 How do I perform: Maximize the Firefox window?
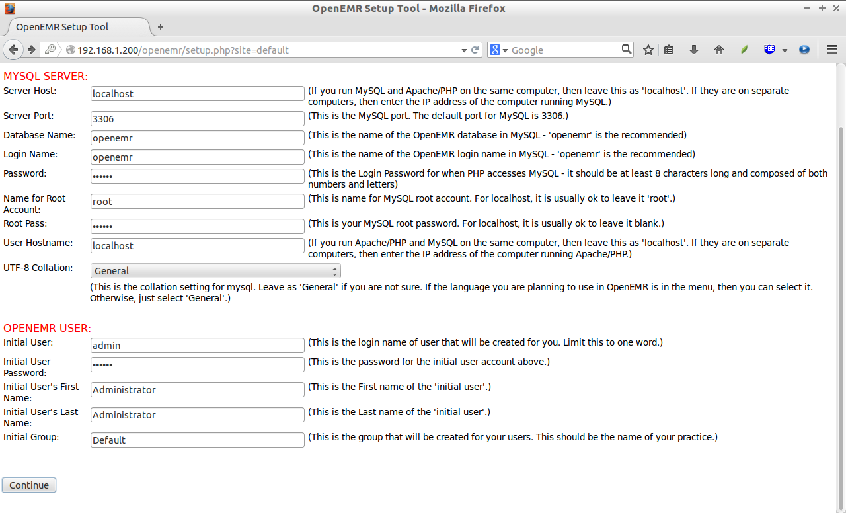pos(822,8)
